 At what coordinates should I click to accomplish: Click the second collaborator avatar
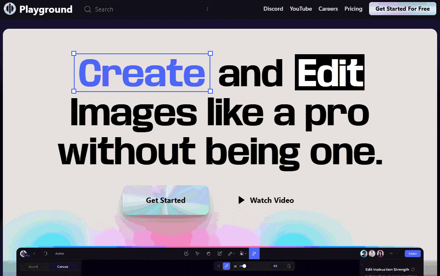(x=372, y=253)
